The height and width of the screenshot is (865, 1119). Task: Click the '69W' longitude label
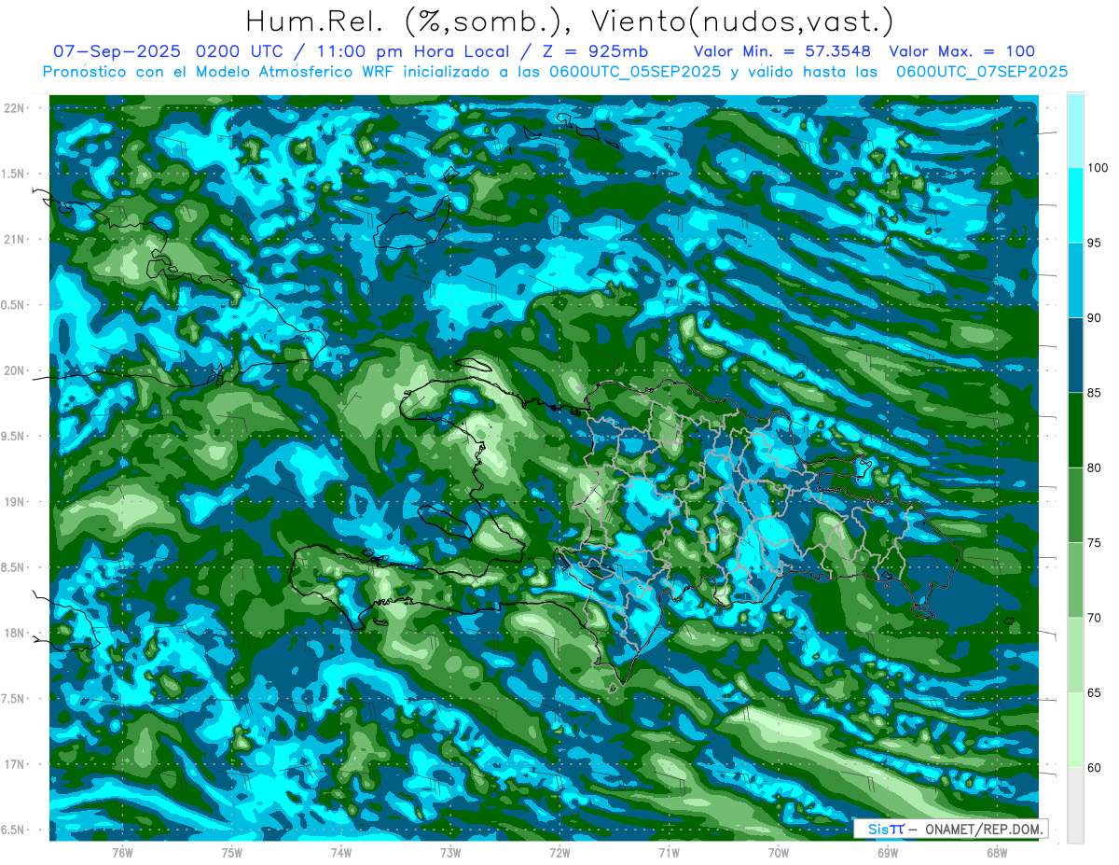(888, 852)
